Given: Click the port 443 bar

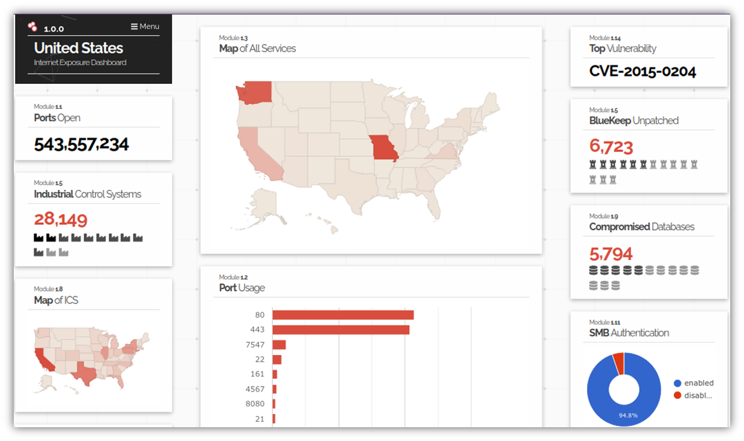Looking at the screenshot, I should [x=341, y=330].
